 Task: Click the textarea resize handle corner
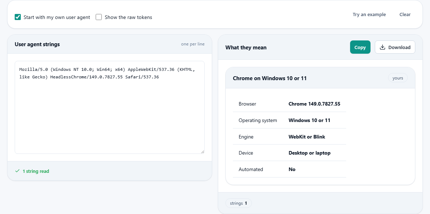[x=202, y=152]
